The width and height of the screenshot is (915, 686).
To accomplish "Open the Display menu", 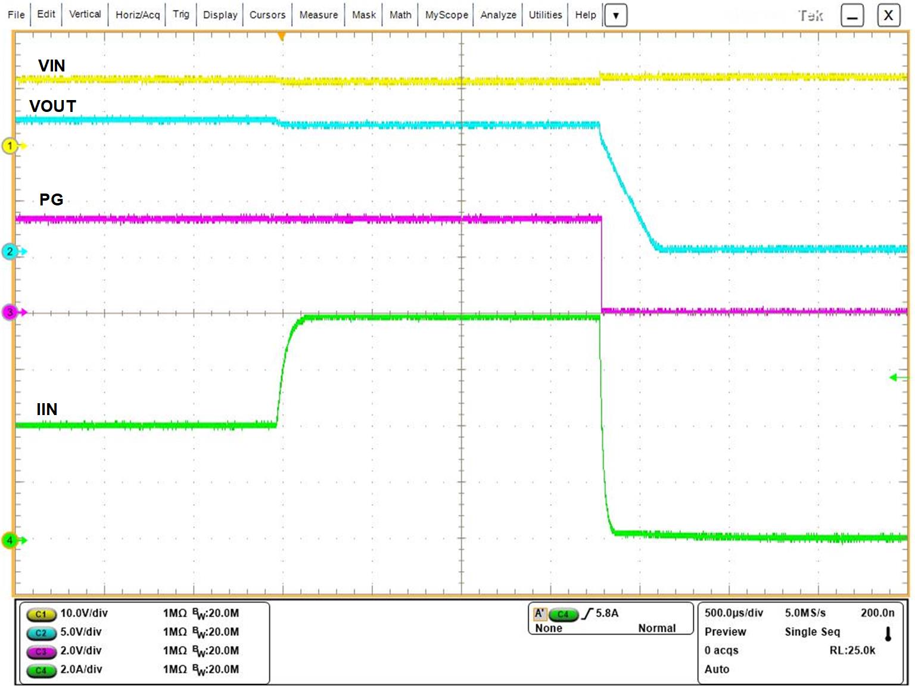I will coord(220,14).
